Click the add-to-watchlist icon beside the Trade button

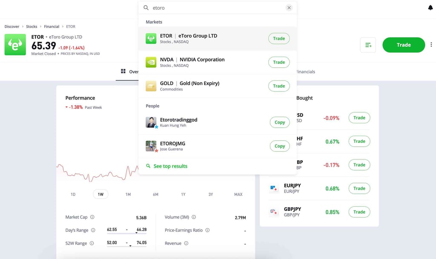tap(369, 45)
